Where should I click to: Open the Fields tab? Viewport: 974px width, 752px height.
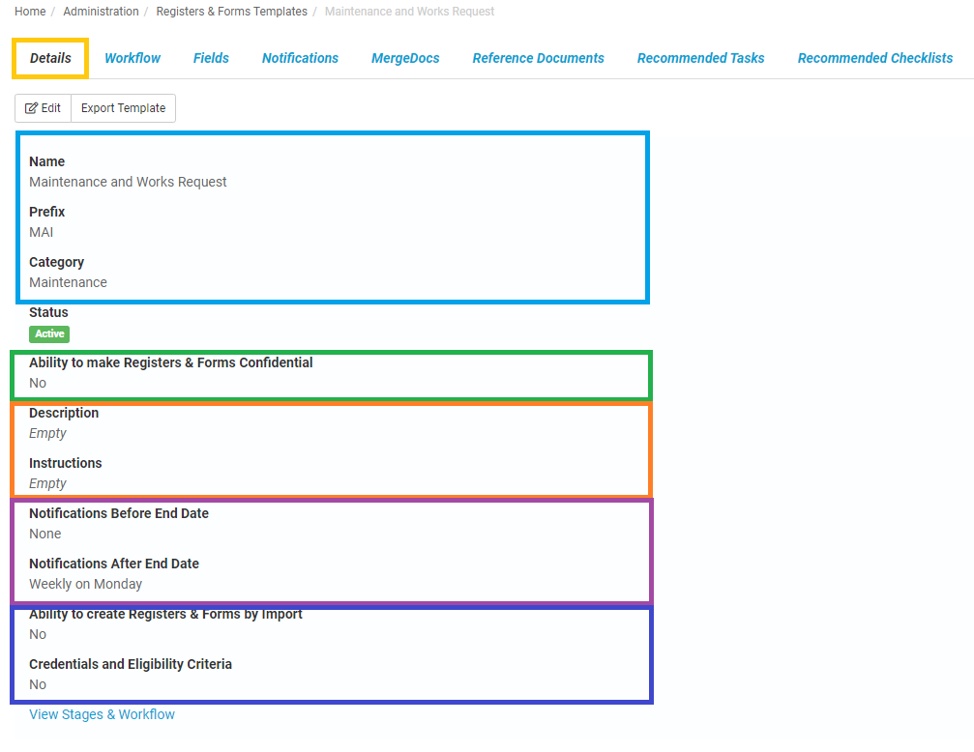pos(211,58)
